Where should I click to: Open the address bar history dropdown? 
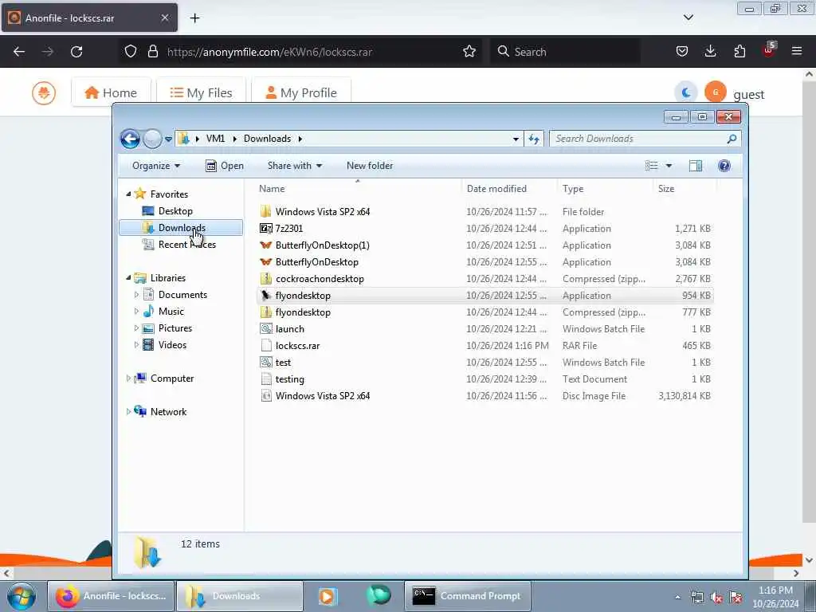[x=516, y=139]
